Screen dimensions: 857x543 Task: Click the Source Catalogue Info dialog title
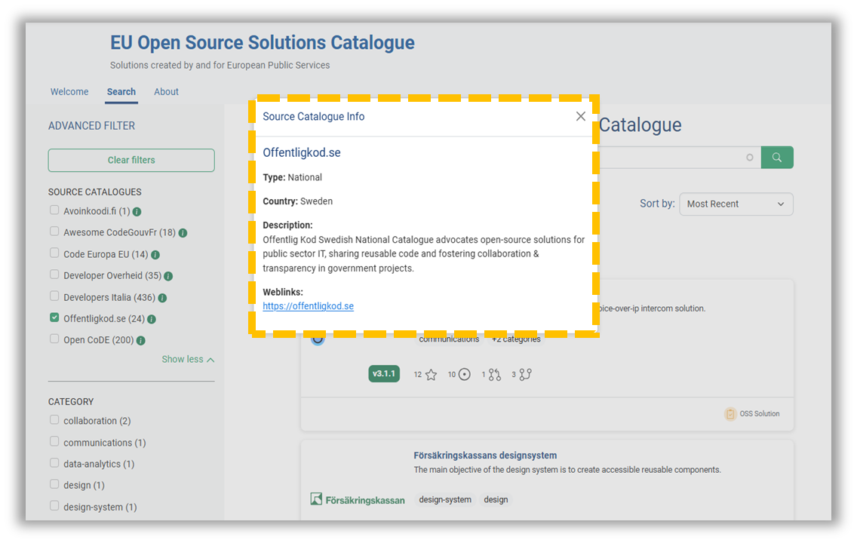point(314,116)
